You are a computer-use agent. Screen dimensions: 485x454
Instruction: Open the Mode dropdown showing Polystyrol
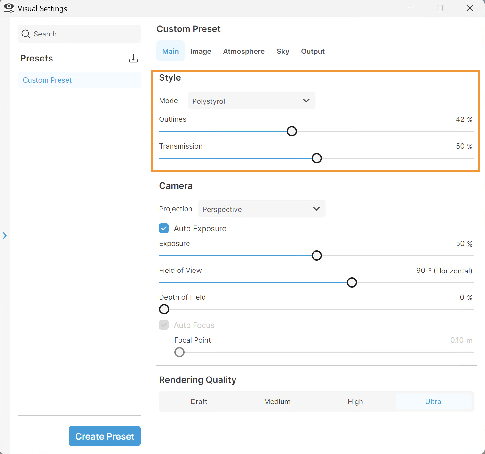pyautogui.click(x=251, y=101)
